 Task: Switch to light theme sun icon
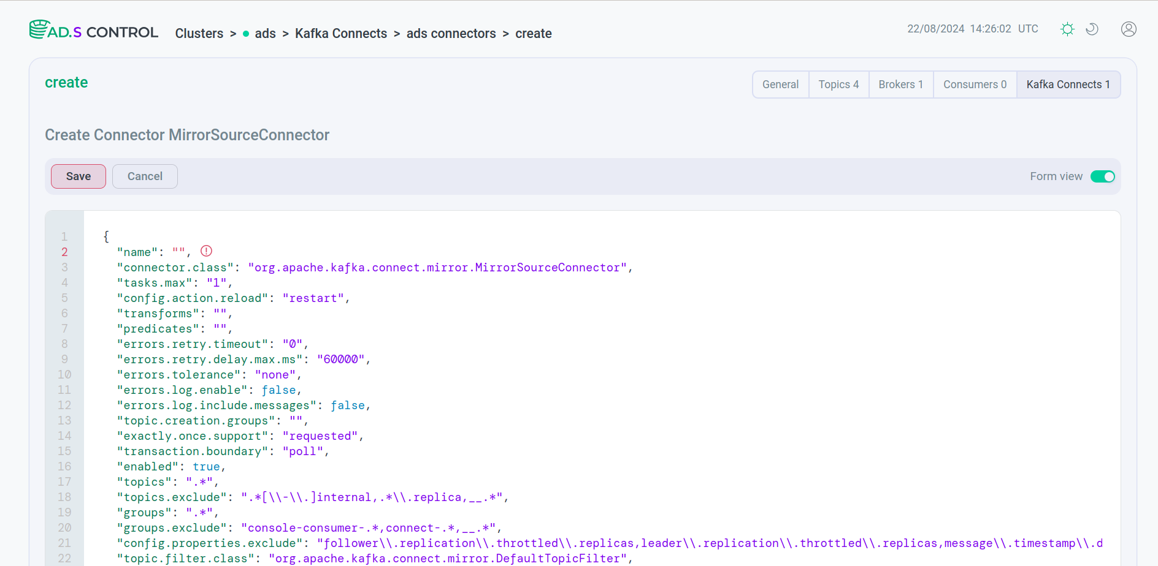(1067, 29)
